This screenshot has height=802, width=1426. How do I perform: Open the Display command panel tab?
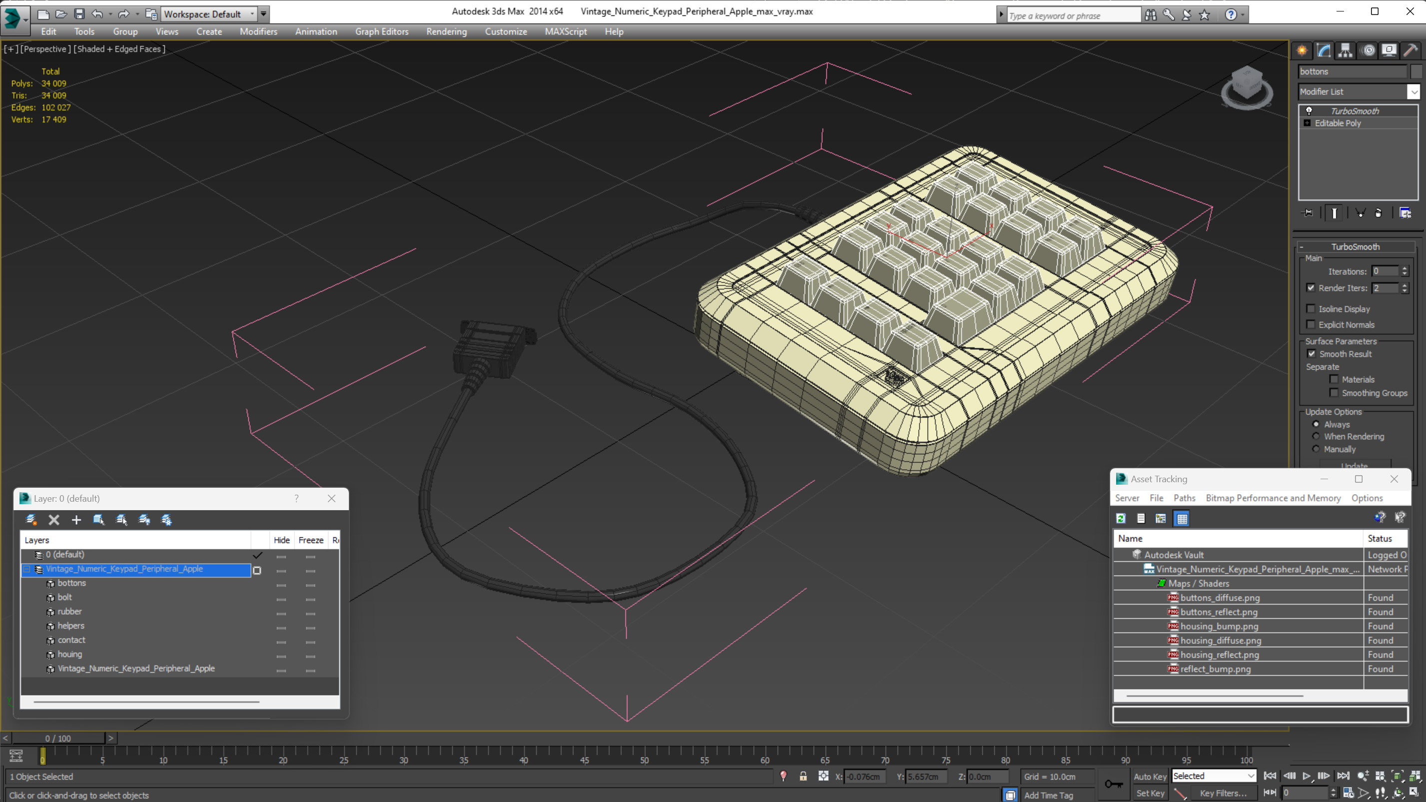point(1390,50)
